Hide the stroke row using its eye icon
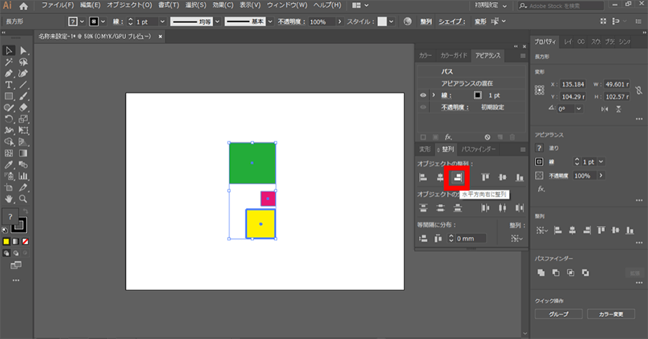The height and width of the screenshot is (339, 648). [423, 95]
